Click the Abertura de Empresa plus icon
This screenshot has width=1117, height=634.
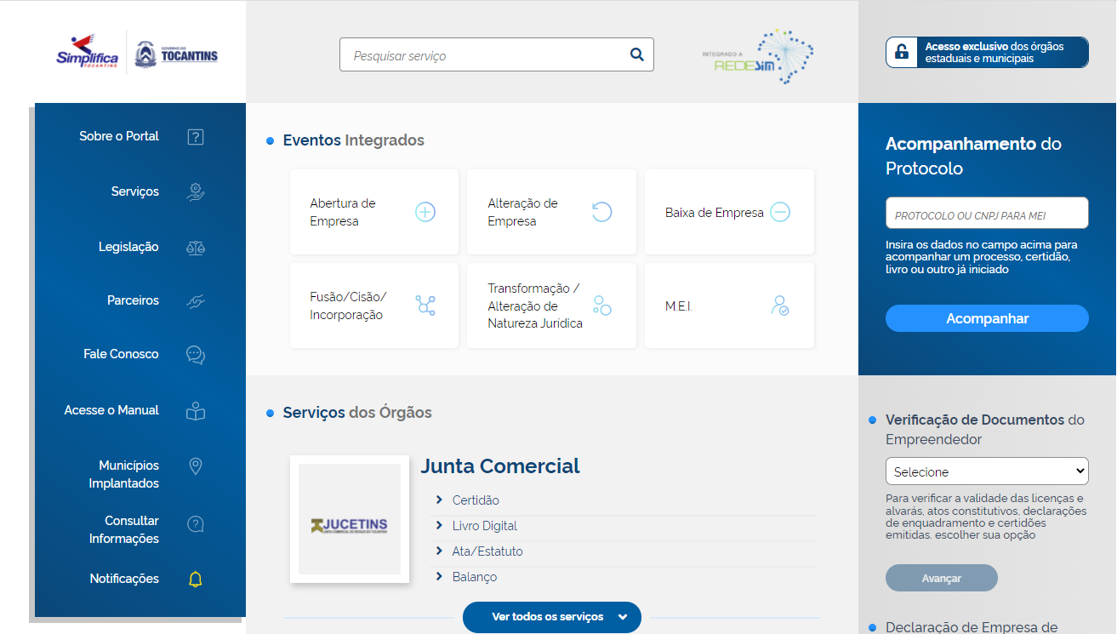click(x=425, y=212)
